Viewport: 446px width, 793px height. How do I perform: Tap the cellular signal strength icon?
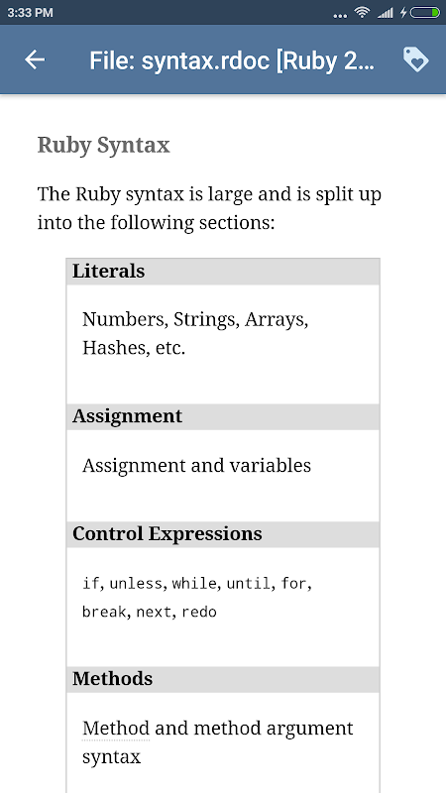(385, 13)
